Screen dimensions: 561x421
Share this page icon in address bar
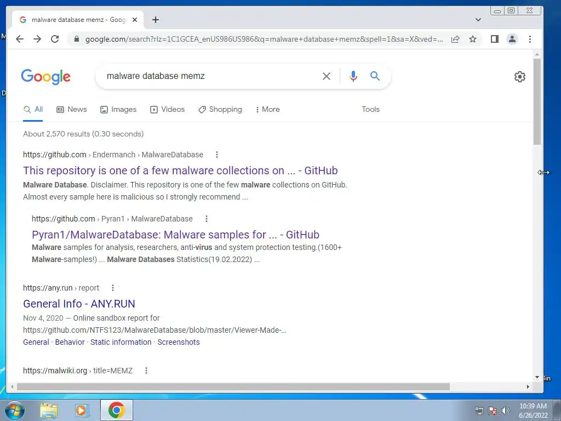[455, 39]
